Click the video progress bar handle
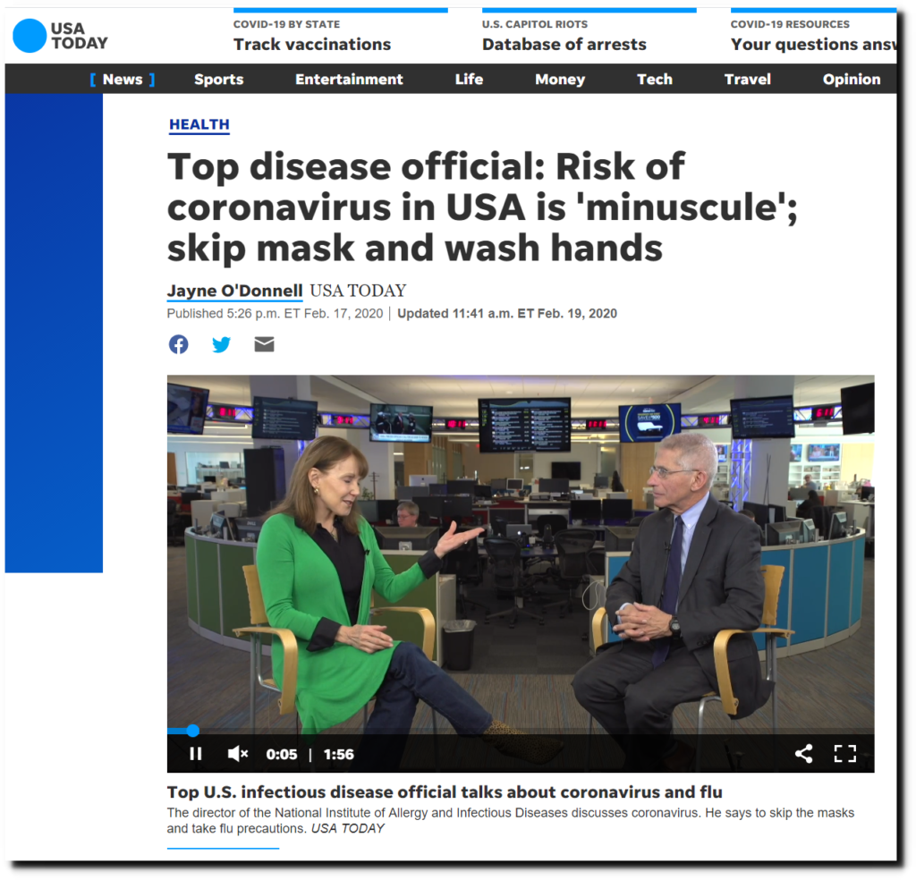The height and width of the screenshot is (880, 916). click(193, 731)
